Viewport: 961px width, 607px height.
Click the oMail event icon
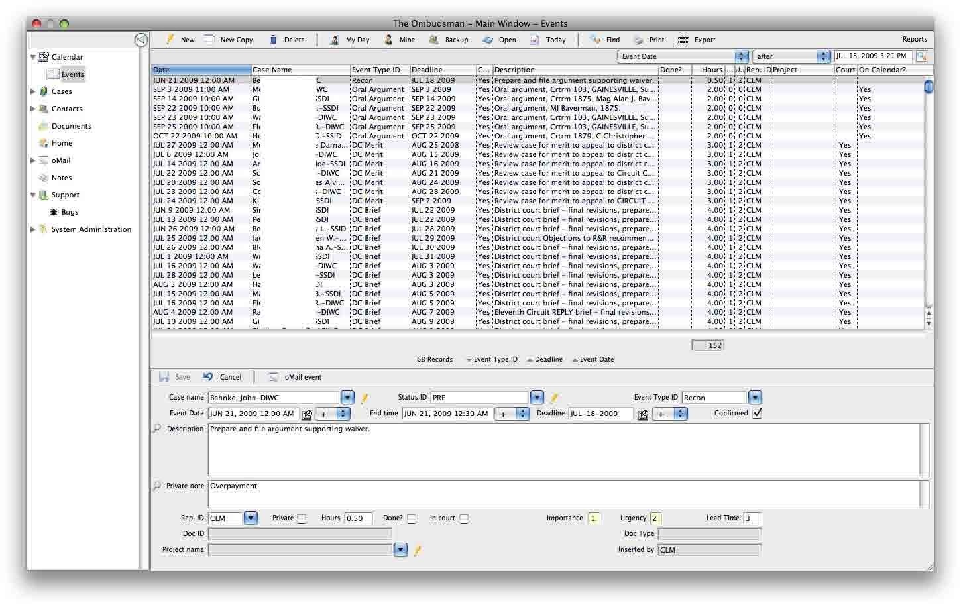coord(273,377)
